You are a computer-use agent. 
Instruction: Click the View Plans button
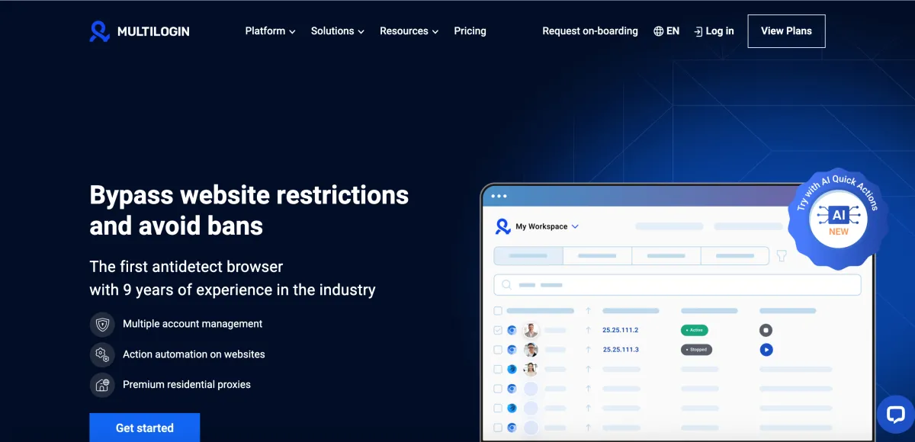coord(786,31)
